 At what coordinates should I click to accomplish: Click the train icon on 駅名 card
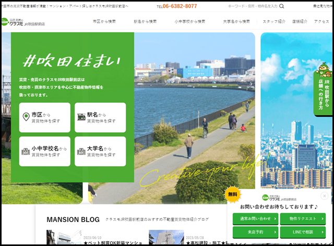(x=81, y=117)
